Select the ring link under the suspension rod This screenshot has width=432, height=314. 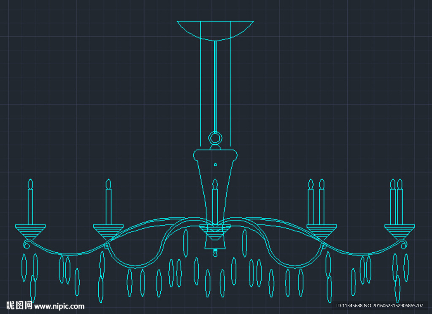(x=215, y=138)
